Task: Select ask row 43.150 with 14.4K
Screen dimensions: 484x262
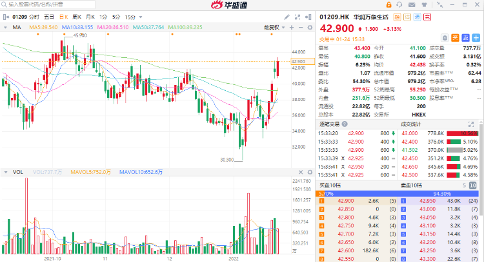Action: 439,234
